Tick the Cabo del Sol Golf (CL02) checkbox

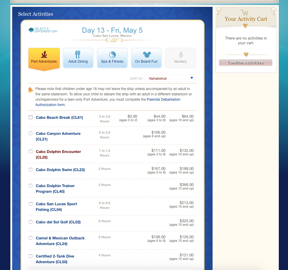tap(31, 222)
